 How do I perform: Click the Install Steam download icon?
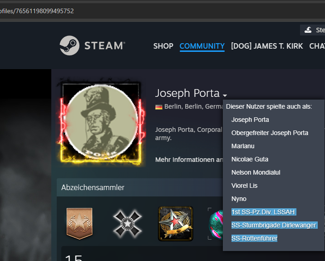coord(308,30)
